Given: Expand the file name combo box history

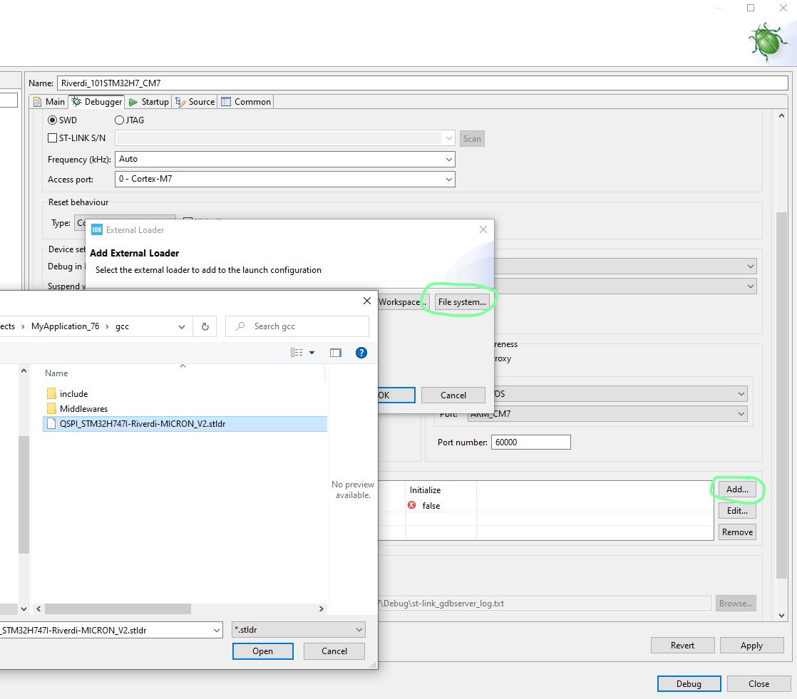Looking at the screenshot, I should coord(217,631).
